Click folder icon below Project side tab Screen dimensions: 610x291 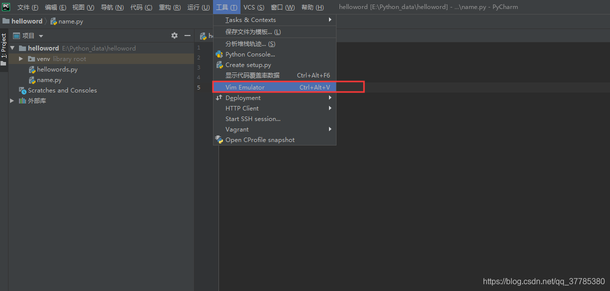tap(3, 64)
